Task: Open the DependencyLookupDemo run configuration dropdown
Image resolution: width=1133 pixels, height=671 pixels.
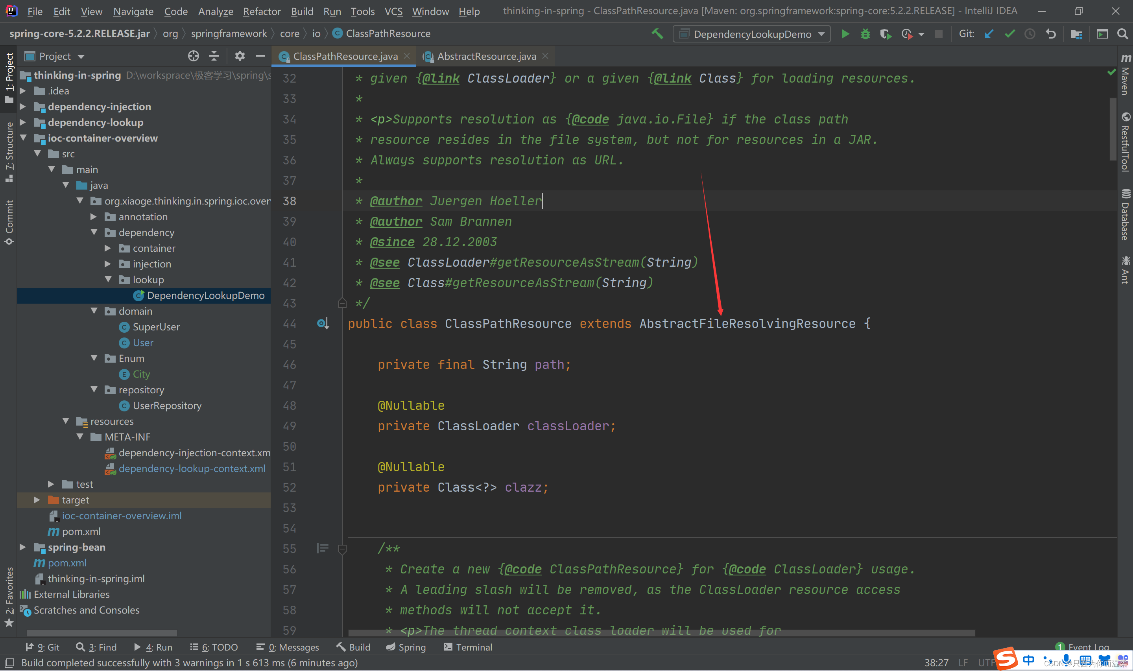Action: pyautogui.click(x=751, y=34)
